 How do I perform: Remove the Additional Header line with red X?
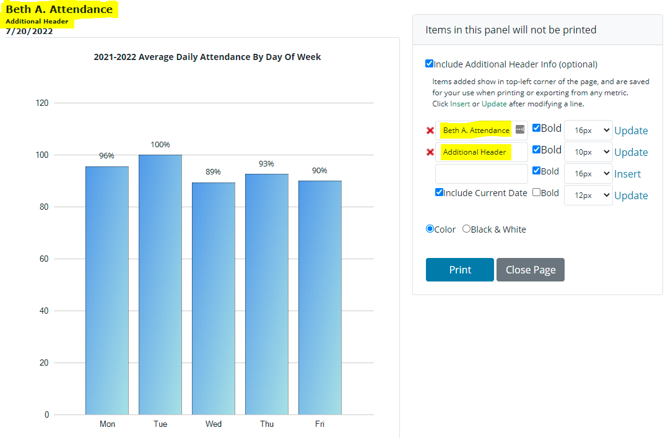coord(430,152)
